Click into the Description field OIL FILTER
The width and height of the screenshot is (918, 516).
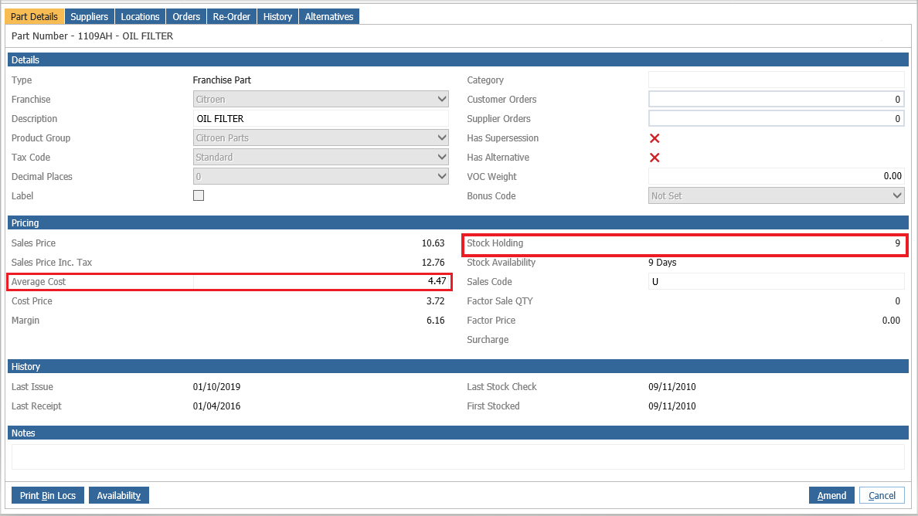click(x=321, y=118)
